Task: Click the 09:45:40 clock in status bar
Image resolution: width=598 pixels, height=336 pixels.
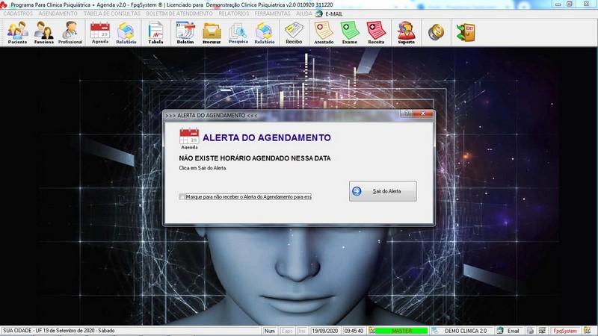Action: pos(354,331)
